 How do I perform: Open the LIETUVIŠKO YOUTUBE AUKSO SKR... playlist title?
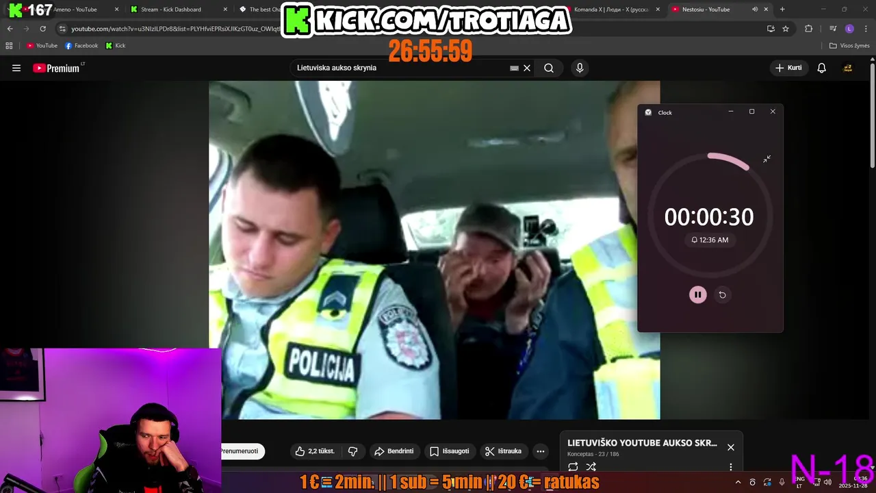642,443
